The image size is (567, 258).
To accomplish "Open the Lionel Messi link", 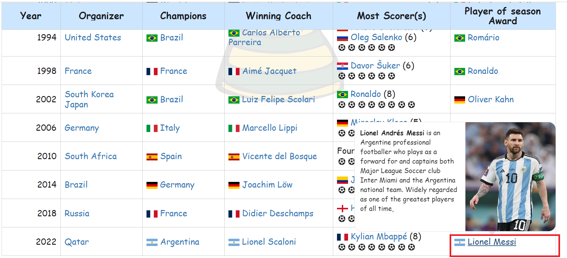I will point(492,242).
